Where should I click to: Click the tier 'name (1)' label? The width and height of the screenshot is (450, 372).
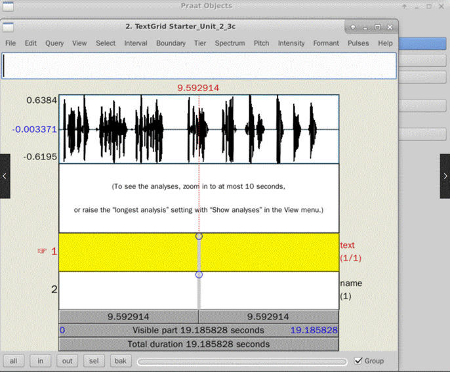[x=351, y=289]
